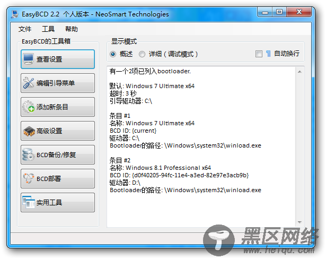Open the 帮助 menu
326x259 pixels.
coord(72,29)
